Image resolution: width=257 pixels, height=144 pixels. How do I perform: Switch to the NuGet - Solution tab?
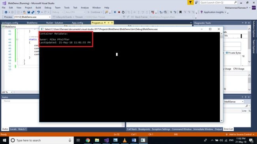(55, 23)
